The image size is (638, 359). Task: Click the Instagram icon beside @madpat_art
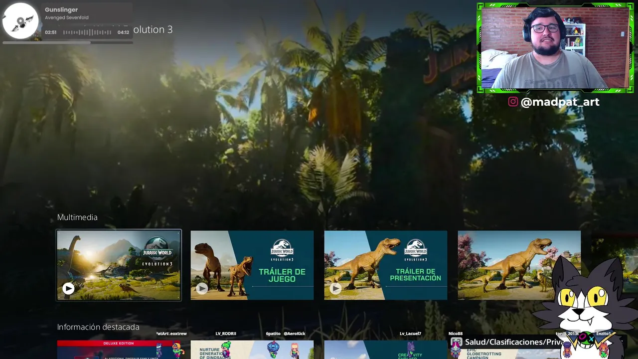513,102
